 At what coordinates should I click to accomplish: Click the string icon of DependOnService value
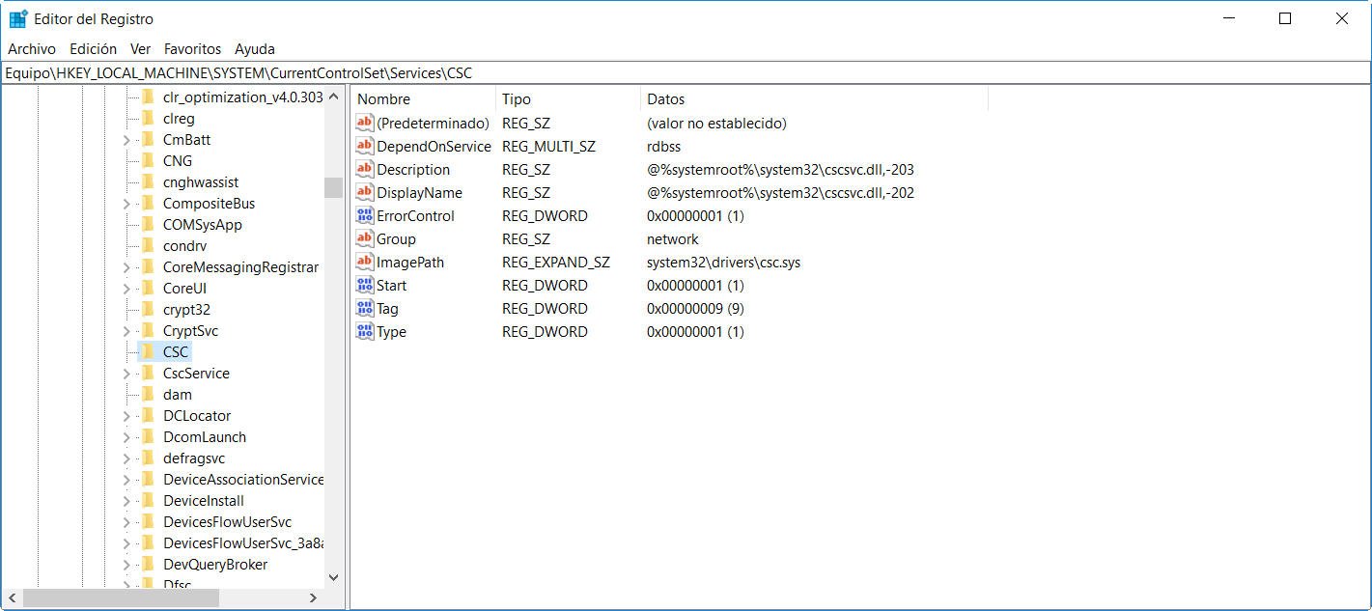(x=365, y=147)
